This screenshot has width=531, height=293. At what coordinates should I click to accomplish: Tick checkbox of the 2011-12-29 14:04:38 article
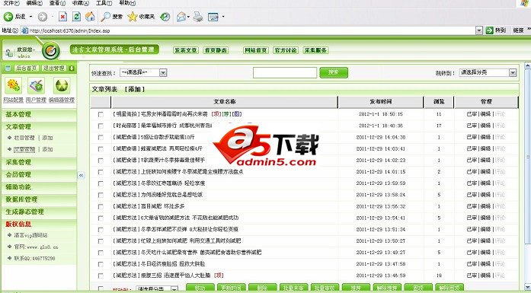pos(101,137)
